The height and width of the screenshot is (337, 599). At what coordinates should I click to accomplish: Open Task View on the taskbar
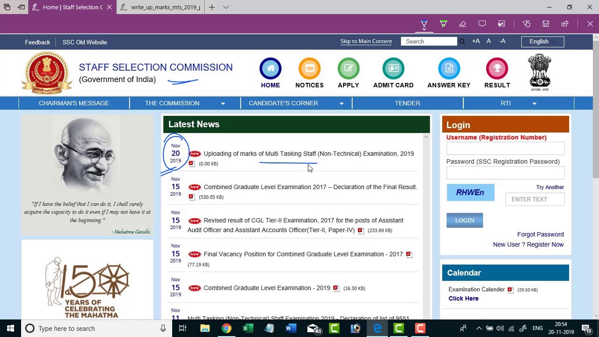(x=183, y=329)
